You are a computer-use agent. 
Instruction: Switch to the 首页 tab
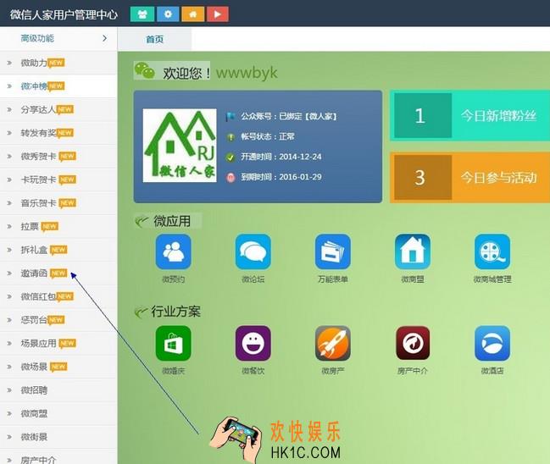point(155,39)
